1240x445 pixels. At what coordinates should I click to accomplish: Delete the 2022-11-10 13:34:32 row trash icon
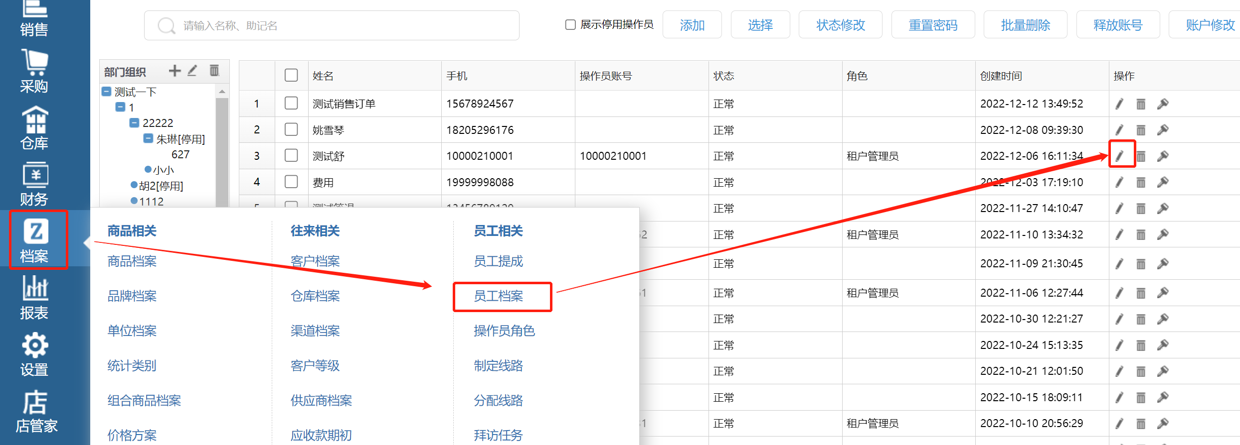pos(1141,234)
